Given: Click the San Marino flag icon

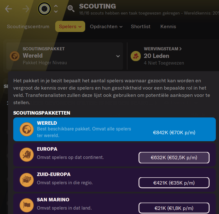Looking at the screenshot, I should [x=27, y=205].
